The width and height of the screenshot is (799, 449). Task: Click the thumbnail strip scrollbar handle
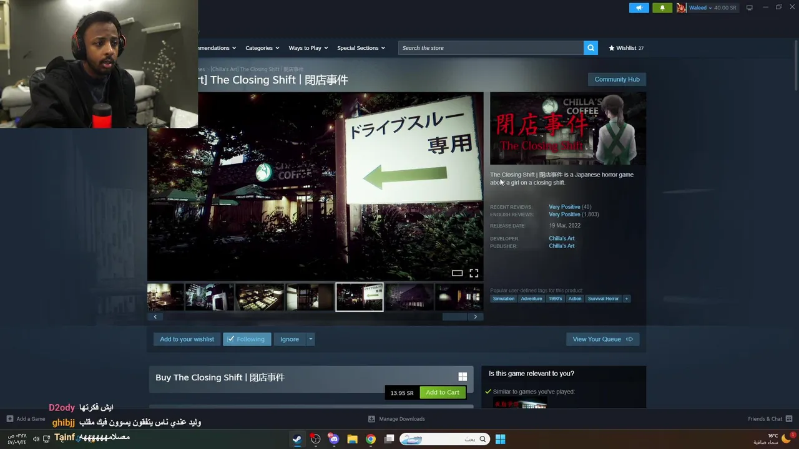coord(454,317)
